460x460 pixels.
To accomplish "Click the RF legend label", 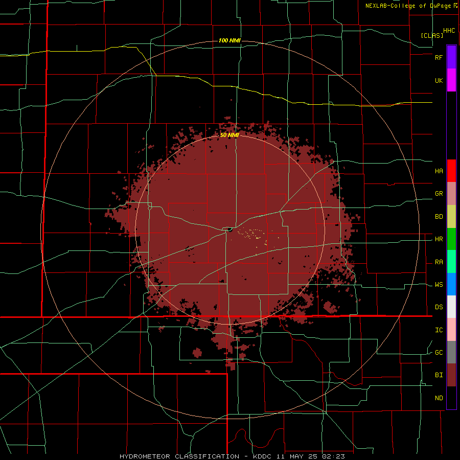I will pos(439,57).
